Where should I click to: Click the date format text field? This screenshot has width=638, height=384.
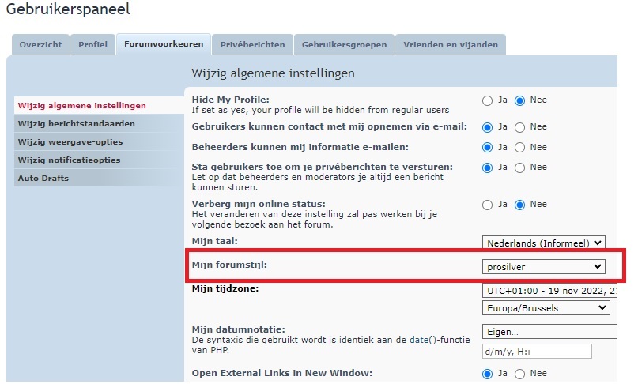tap(536, 352)
